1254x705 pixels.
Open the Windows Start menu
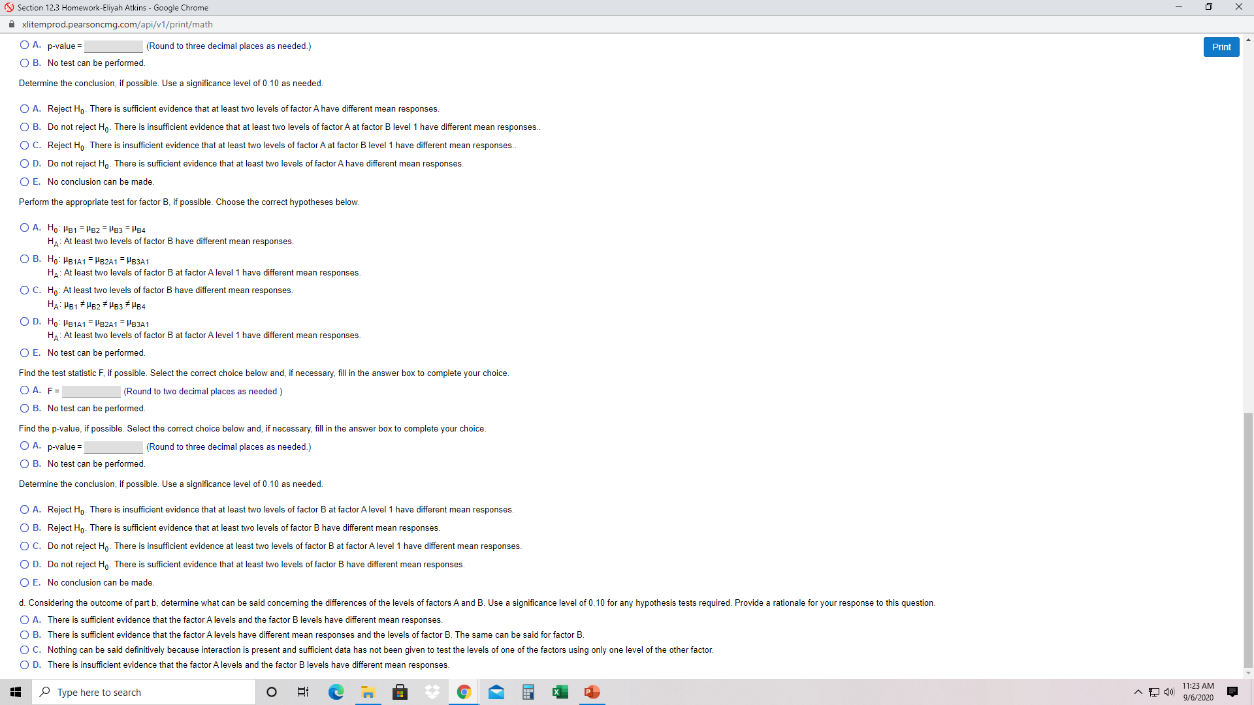click(16, 691)
